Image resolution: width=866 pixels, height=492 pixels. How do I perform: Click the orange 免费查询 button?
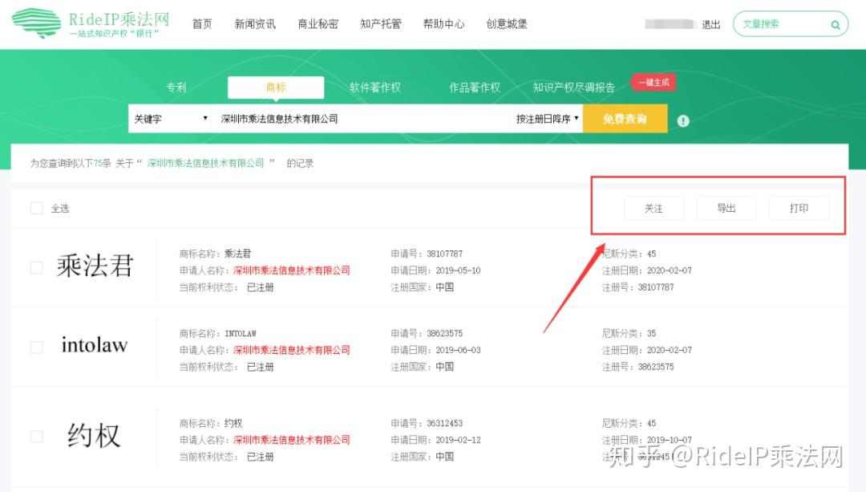tap(625, 118)
